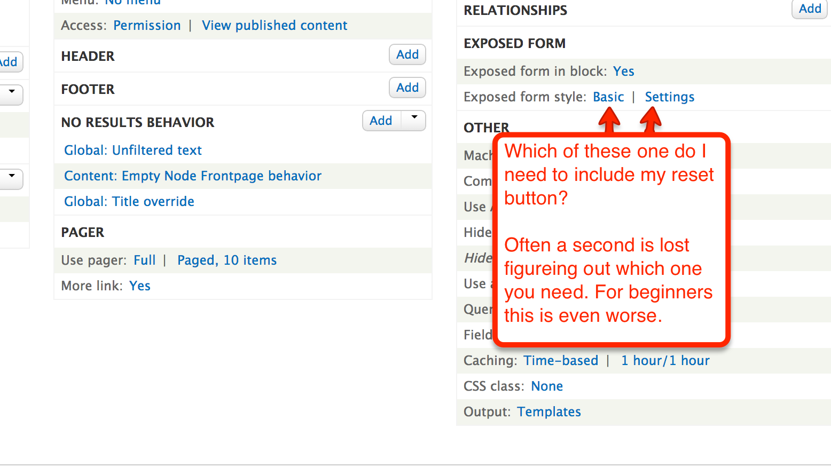Open View published content link

275,26
